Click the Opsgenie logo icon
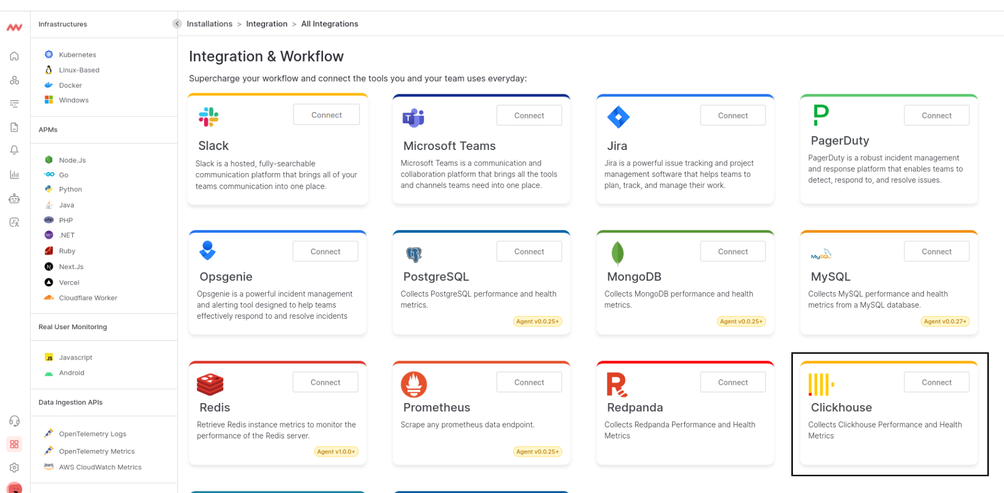Image resolution: width=1004 pixels, height=493 pixels. tap(208, 250)
